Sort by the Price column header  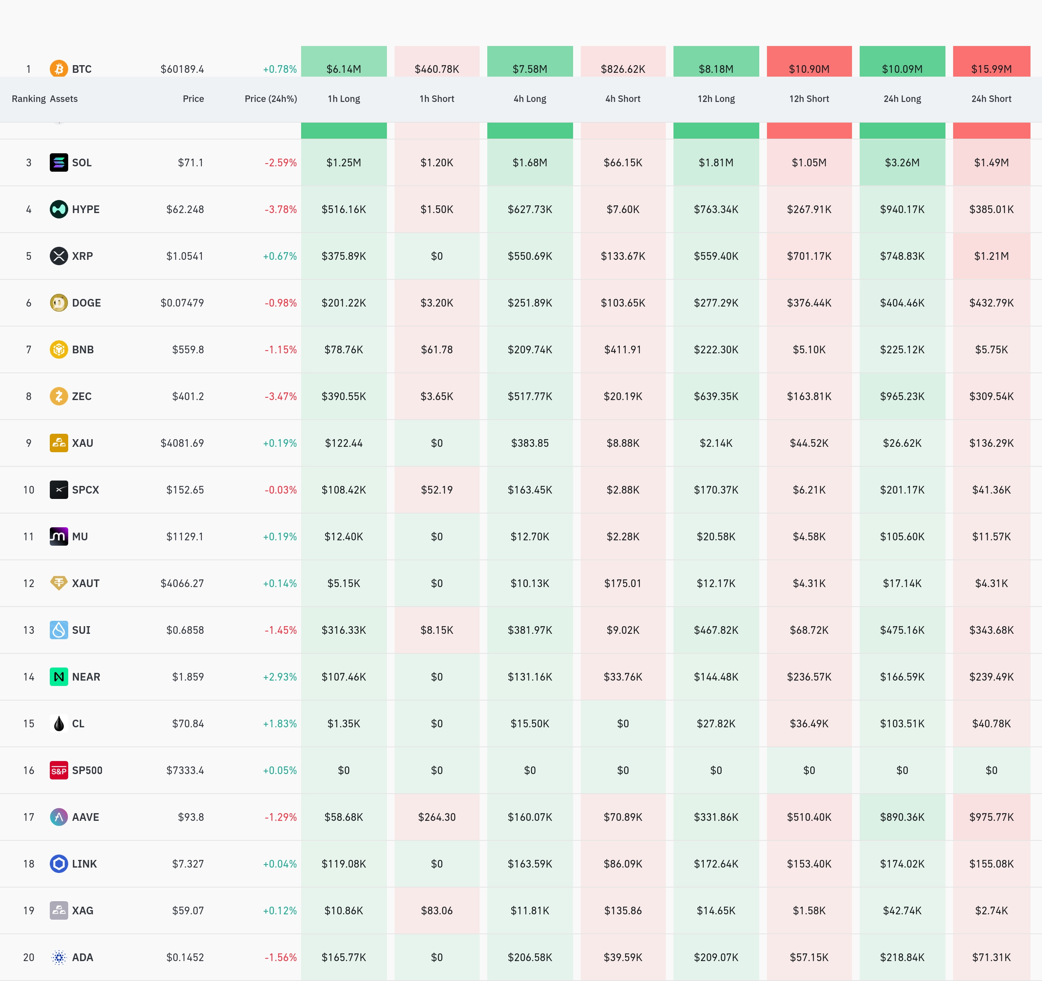click(x=193, y=98)
